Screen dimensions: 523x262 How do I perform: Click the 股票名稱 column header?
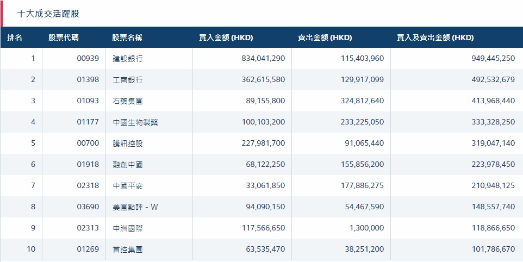point(127,38)
